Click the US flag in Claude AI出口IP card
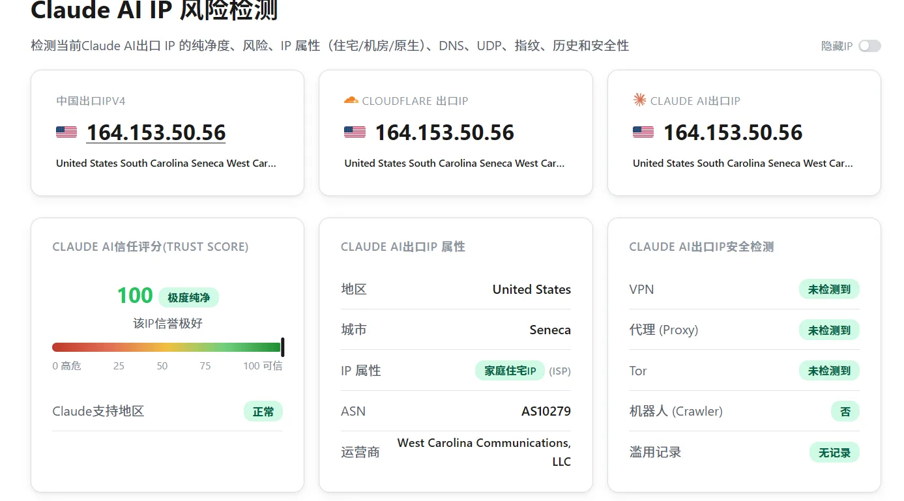Viewport: 904px width, 501px height. click(x=643, y=132)
